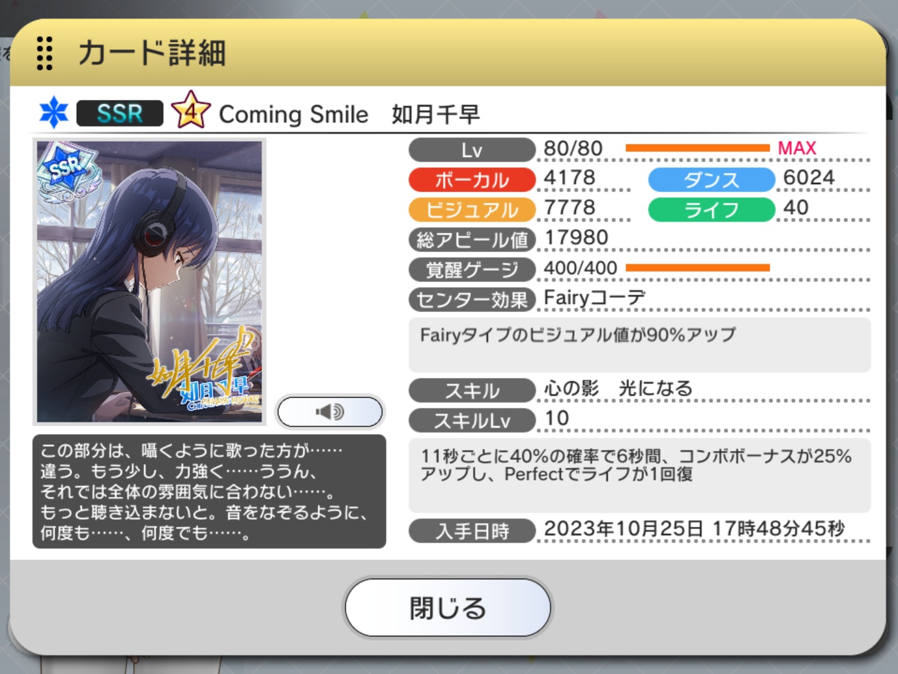
Task: Click the 覚醒ゲージ progress bar
Action: (698, 268)
